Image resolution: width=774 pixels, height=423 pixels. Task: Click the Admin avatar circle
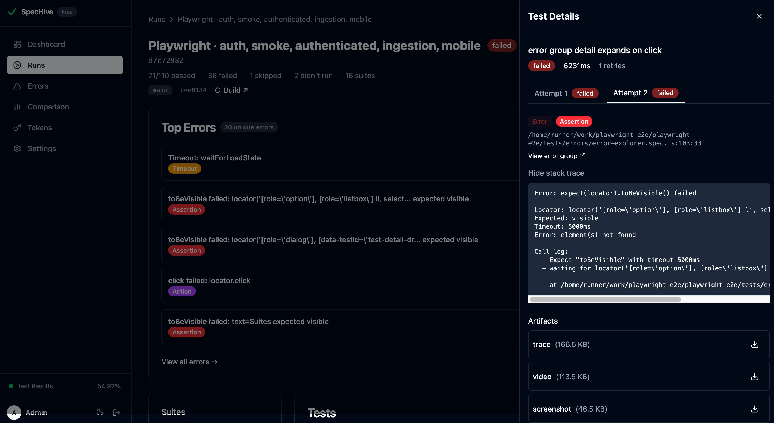[14, 412]
